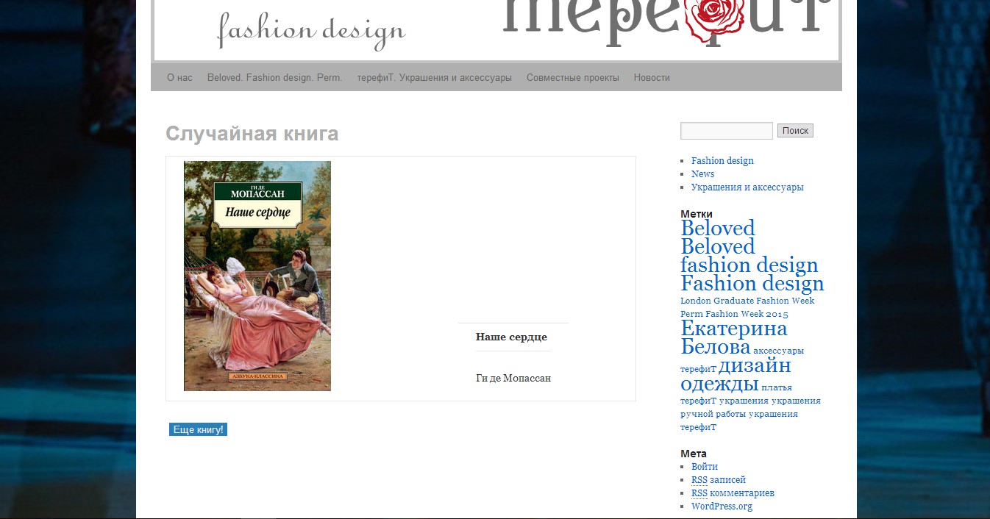This screenshot has height=519, width=990.
Task: Click the «Мета» sidebar heading
Action: click(x=694, y=454)
